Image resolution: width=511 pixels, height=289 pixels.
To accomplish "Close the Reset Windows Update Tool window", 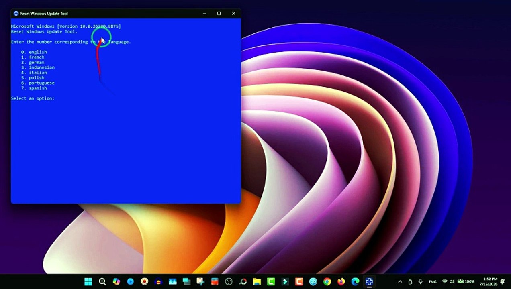I will pos(233,14).
